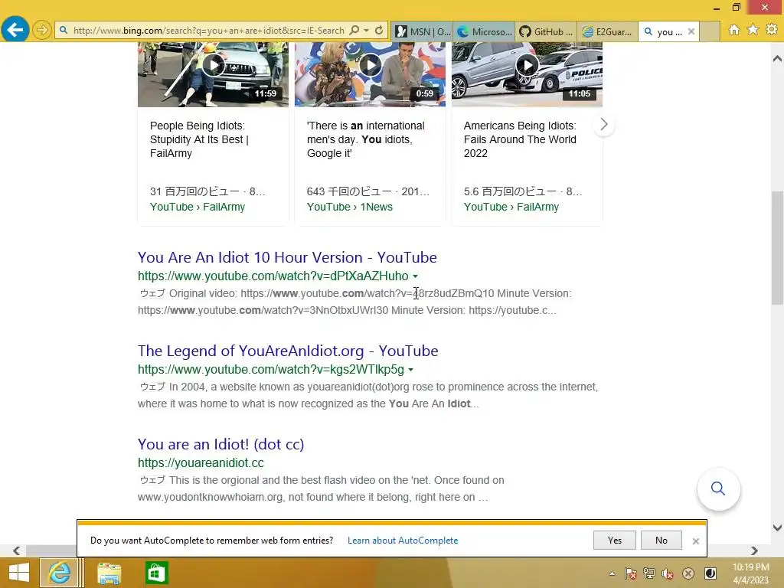This screenshot has height=588, width=784.
Task: Click the floating round search button
Action: coord(718,488)
